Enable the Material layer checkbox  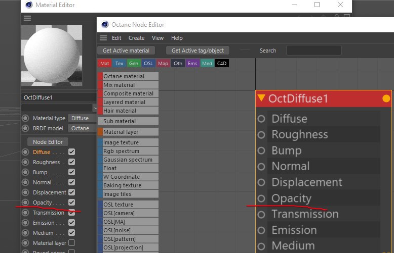pyautogui.click(x=71, y=243)
